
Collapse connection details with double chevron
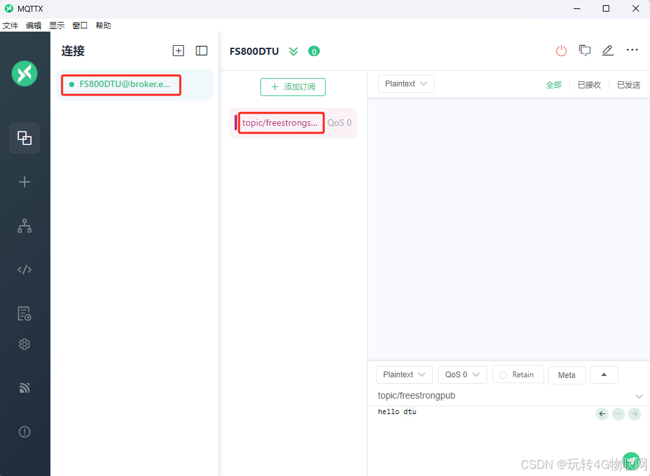click(293, 52)
